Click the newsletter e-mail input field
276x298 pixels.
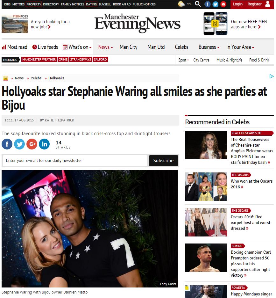[75, 161]
